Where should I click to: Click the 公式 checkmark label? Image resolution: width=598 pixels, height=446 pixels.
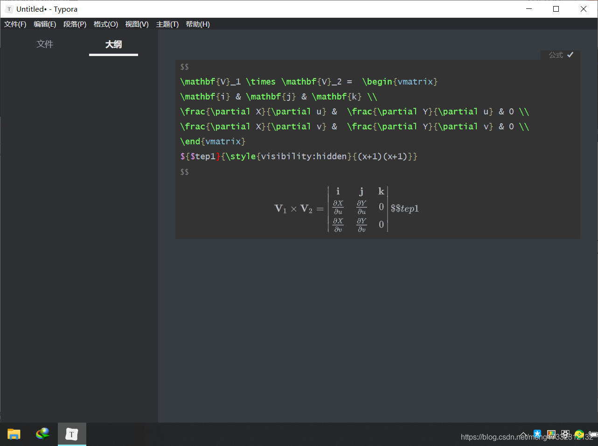click(561, 55)
